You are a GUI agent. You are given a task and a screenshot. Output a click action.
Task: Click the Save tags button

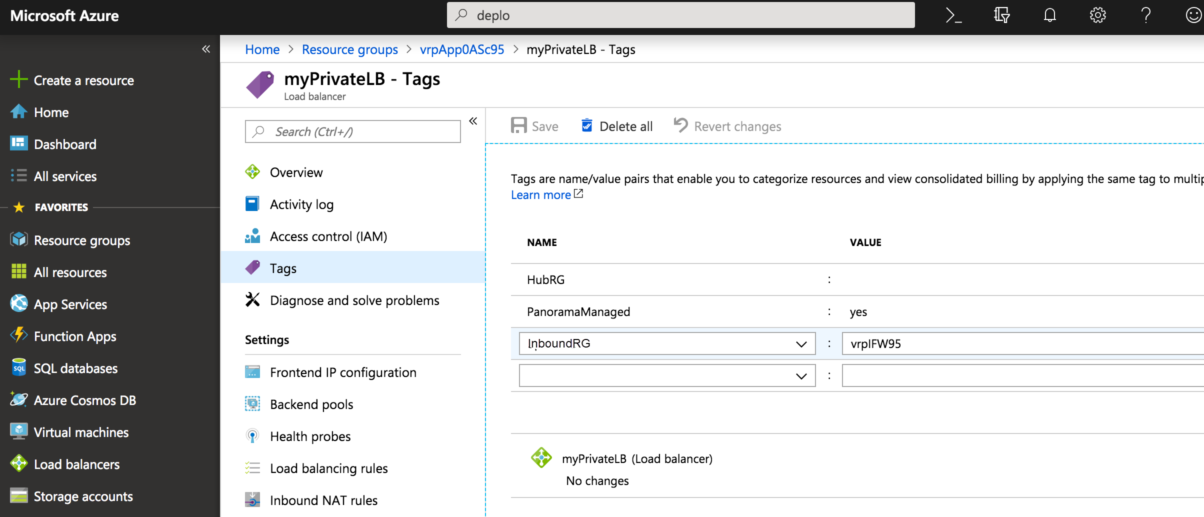534,126
